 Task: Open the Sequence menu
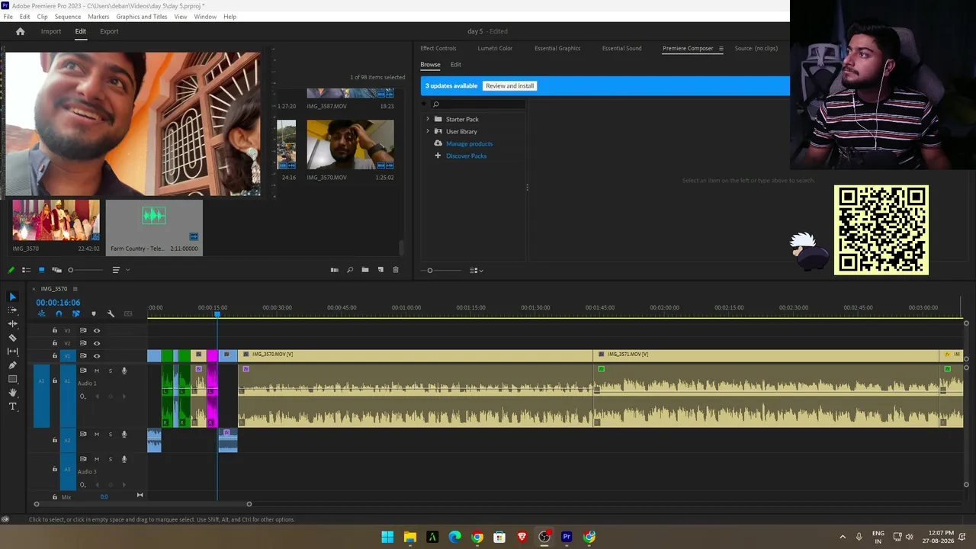pos(68,17)
